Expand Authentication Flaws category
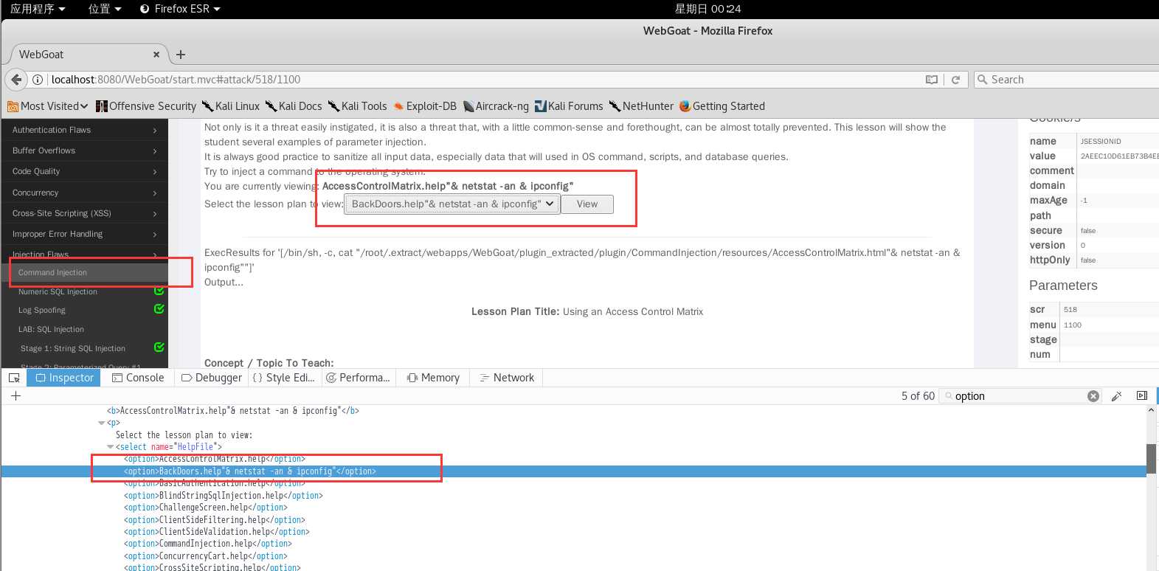 point(84,130)
